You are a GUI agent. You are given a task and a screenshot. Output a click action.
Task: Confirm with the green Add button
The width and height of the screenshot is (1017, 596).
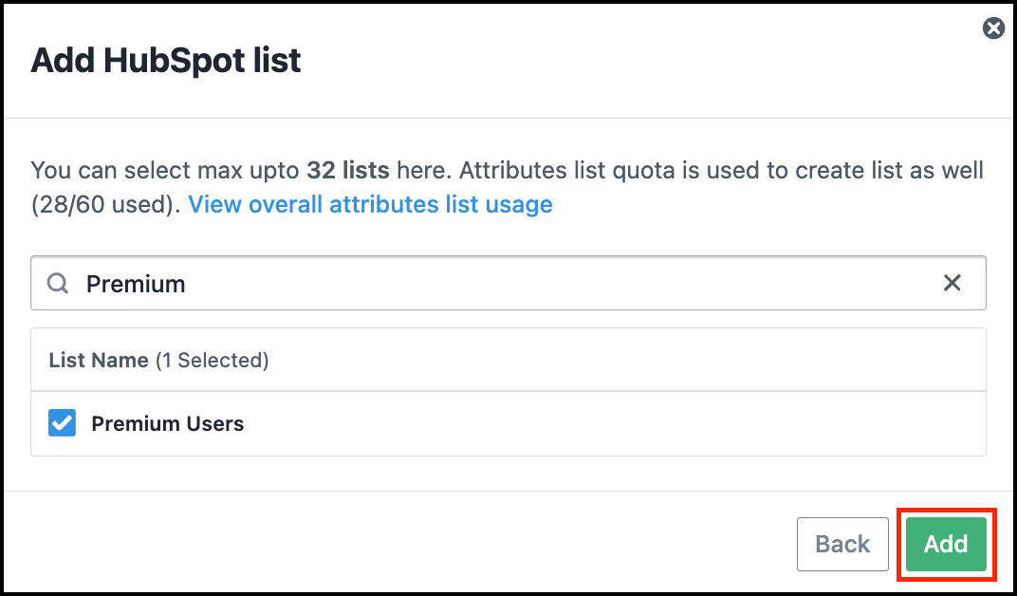pyautogui.click(x=946, y=544)
